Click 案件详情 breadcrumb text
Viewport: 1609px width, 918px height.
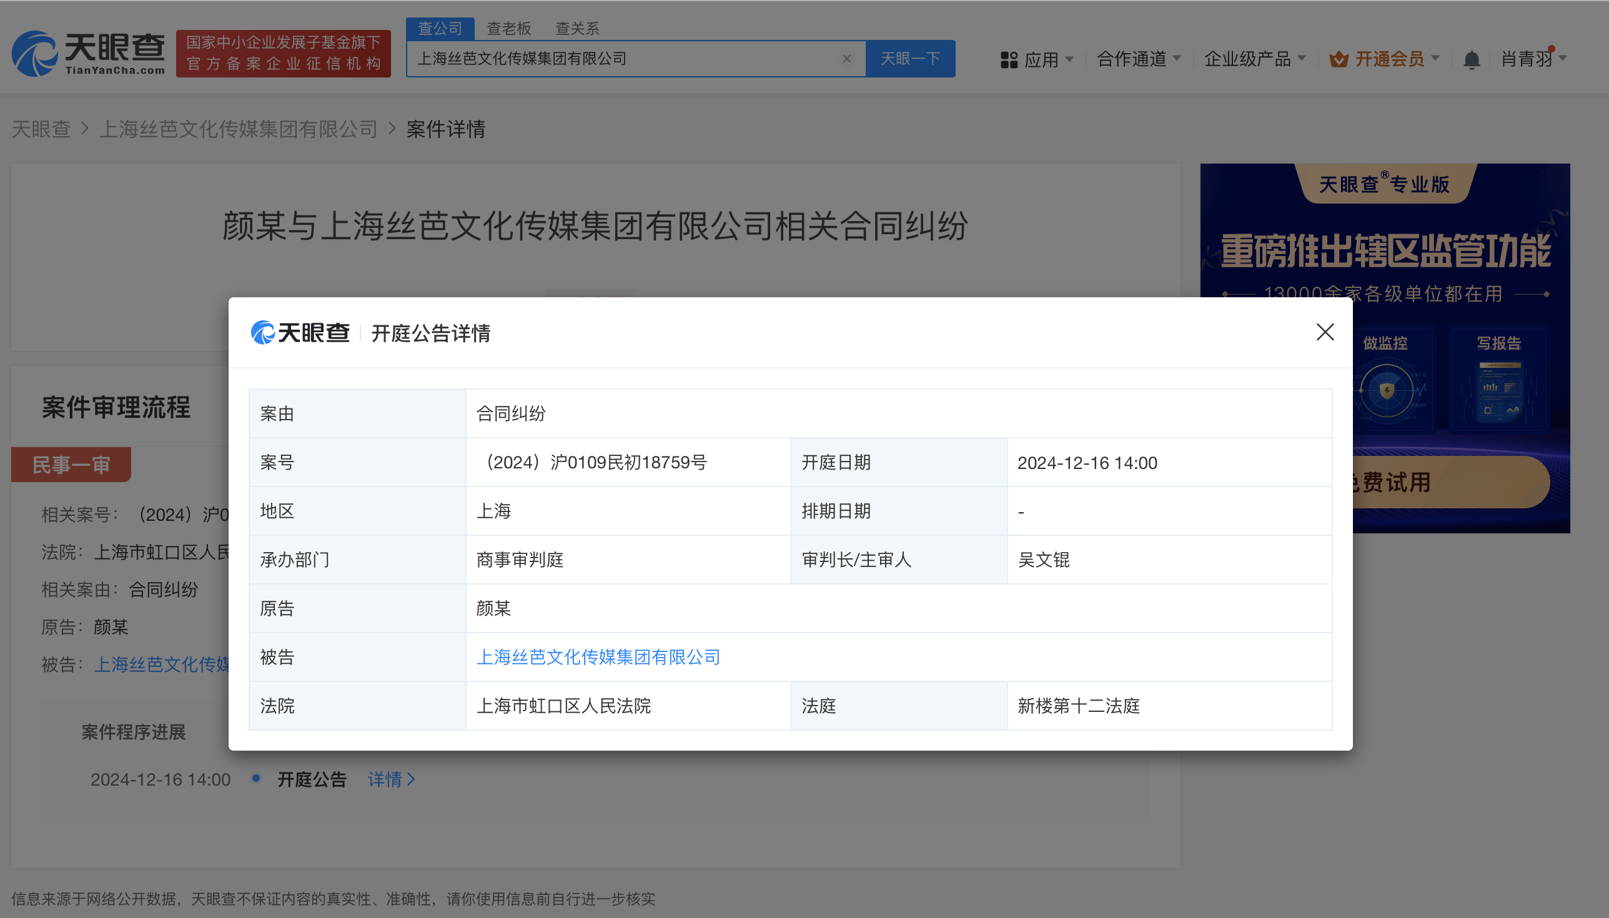(446, 129)
